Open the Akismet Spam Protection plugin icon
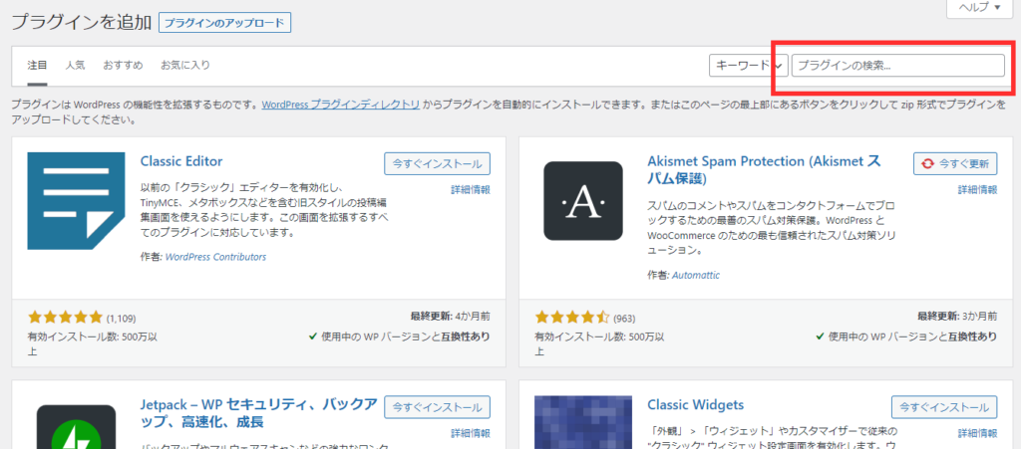1021x449 pixels. tap(582, 201)
